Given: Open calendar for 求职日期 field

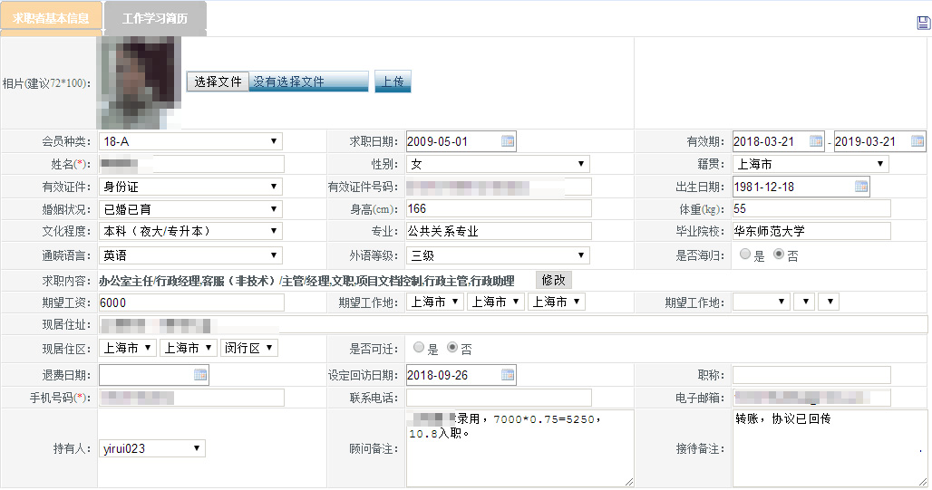Looking at the screenshot, I should (508, 141).
